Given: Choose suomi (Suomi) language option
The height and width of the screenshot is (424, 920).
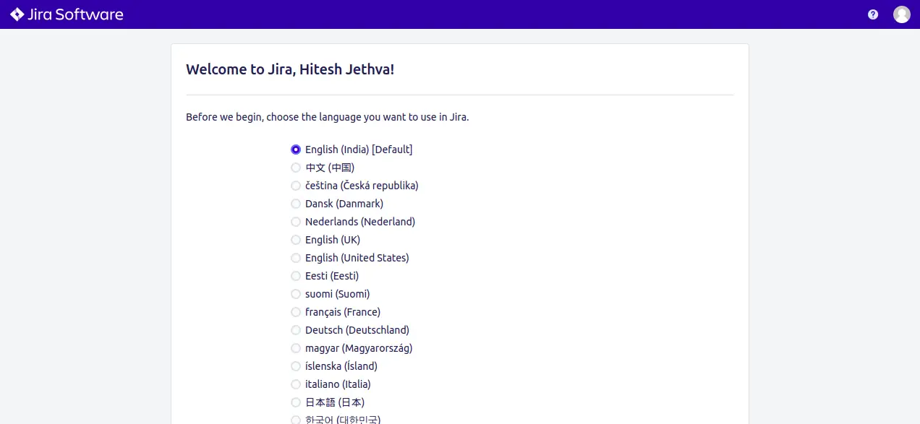Looking at the screenshot, I should click(296, 294).
